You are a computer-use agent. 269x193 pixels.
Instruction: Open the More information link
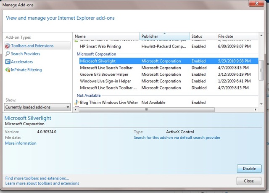coord(21,143)
